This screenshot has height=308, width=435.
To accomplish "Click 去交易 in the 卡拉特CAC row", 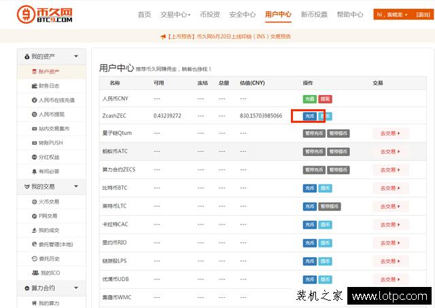I will [x=390, y=225].
